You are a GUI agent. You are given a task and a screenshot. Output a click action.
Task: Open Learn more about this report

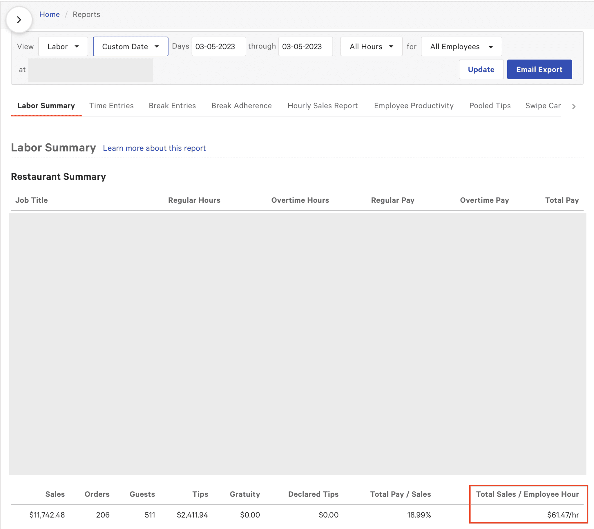coord(154,148)
